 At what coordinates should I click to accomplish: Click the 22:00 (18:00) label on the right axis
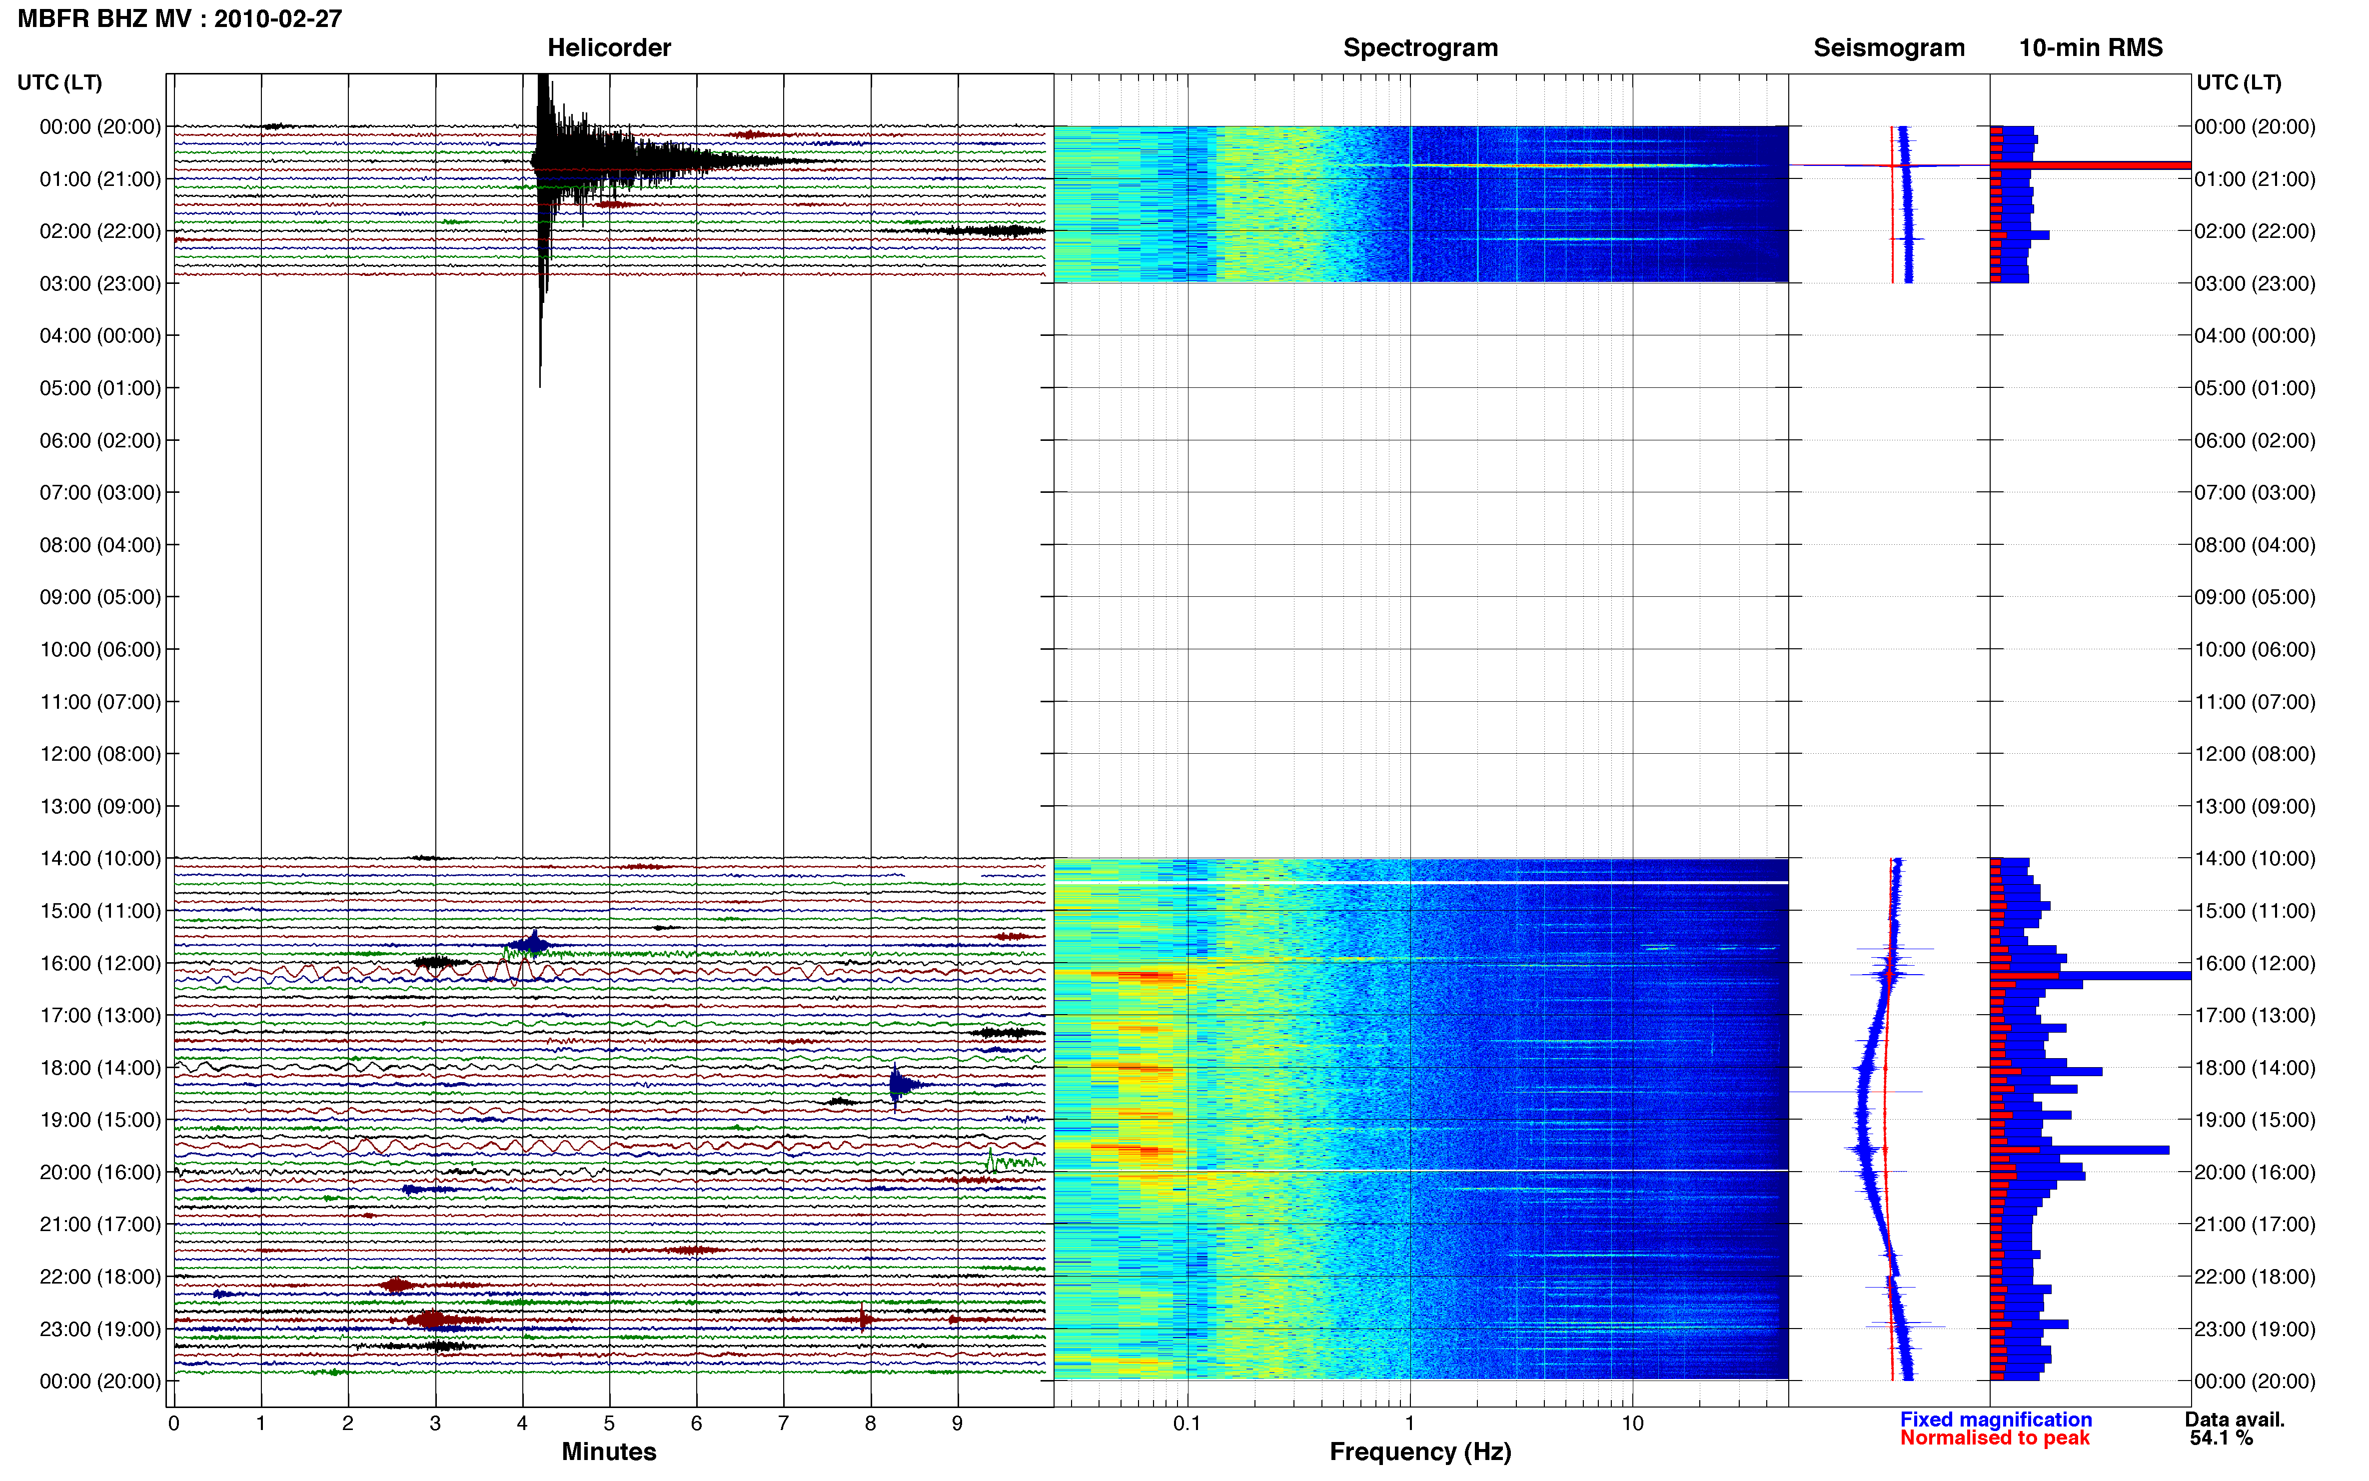click(2255, 1277)
